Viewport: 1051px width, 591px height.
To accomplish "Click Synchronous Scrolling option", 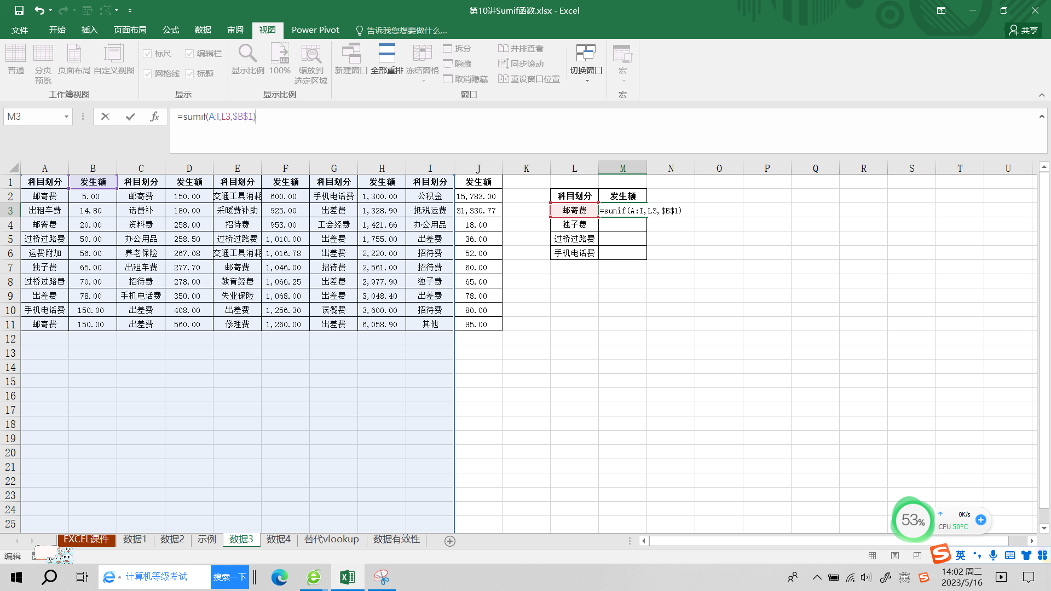I will pos(521,63).
